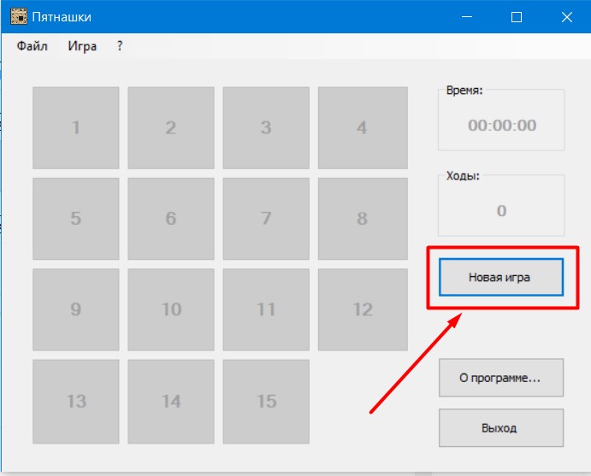591x476 pixels.
Task: Click the Ходы move counter
Action: (x=501, y=211)
